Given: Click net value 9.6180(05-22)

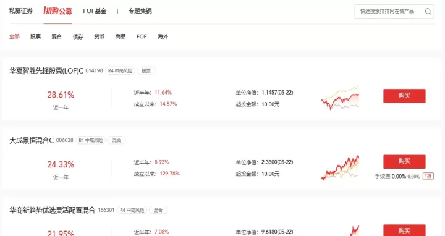Looking at the screenshot, I should (278, 232).
